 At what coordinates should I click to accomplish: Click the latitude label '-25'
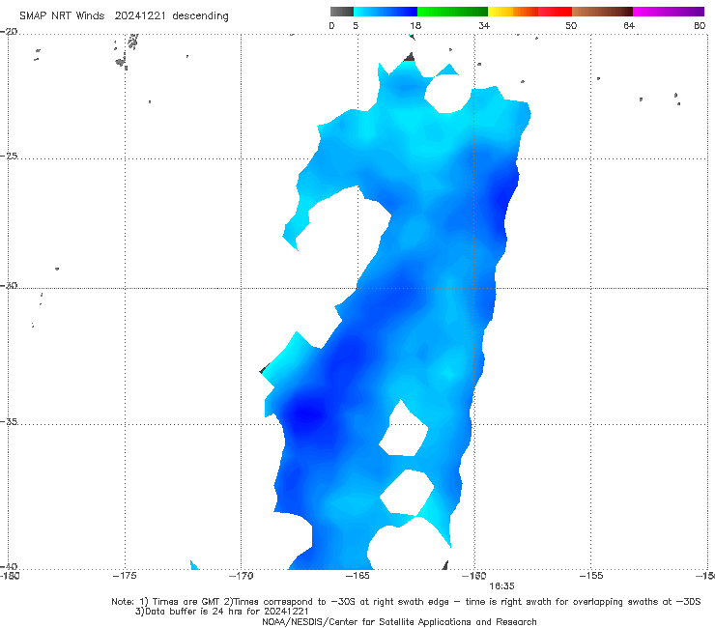point(9,156)
